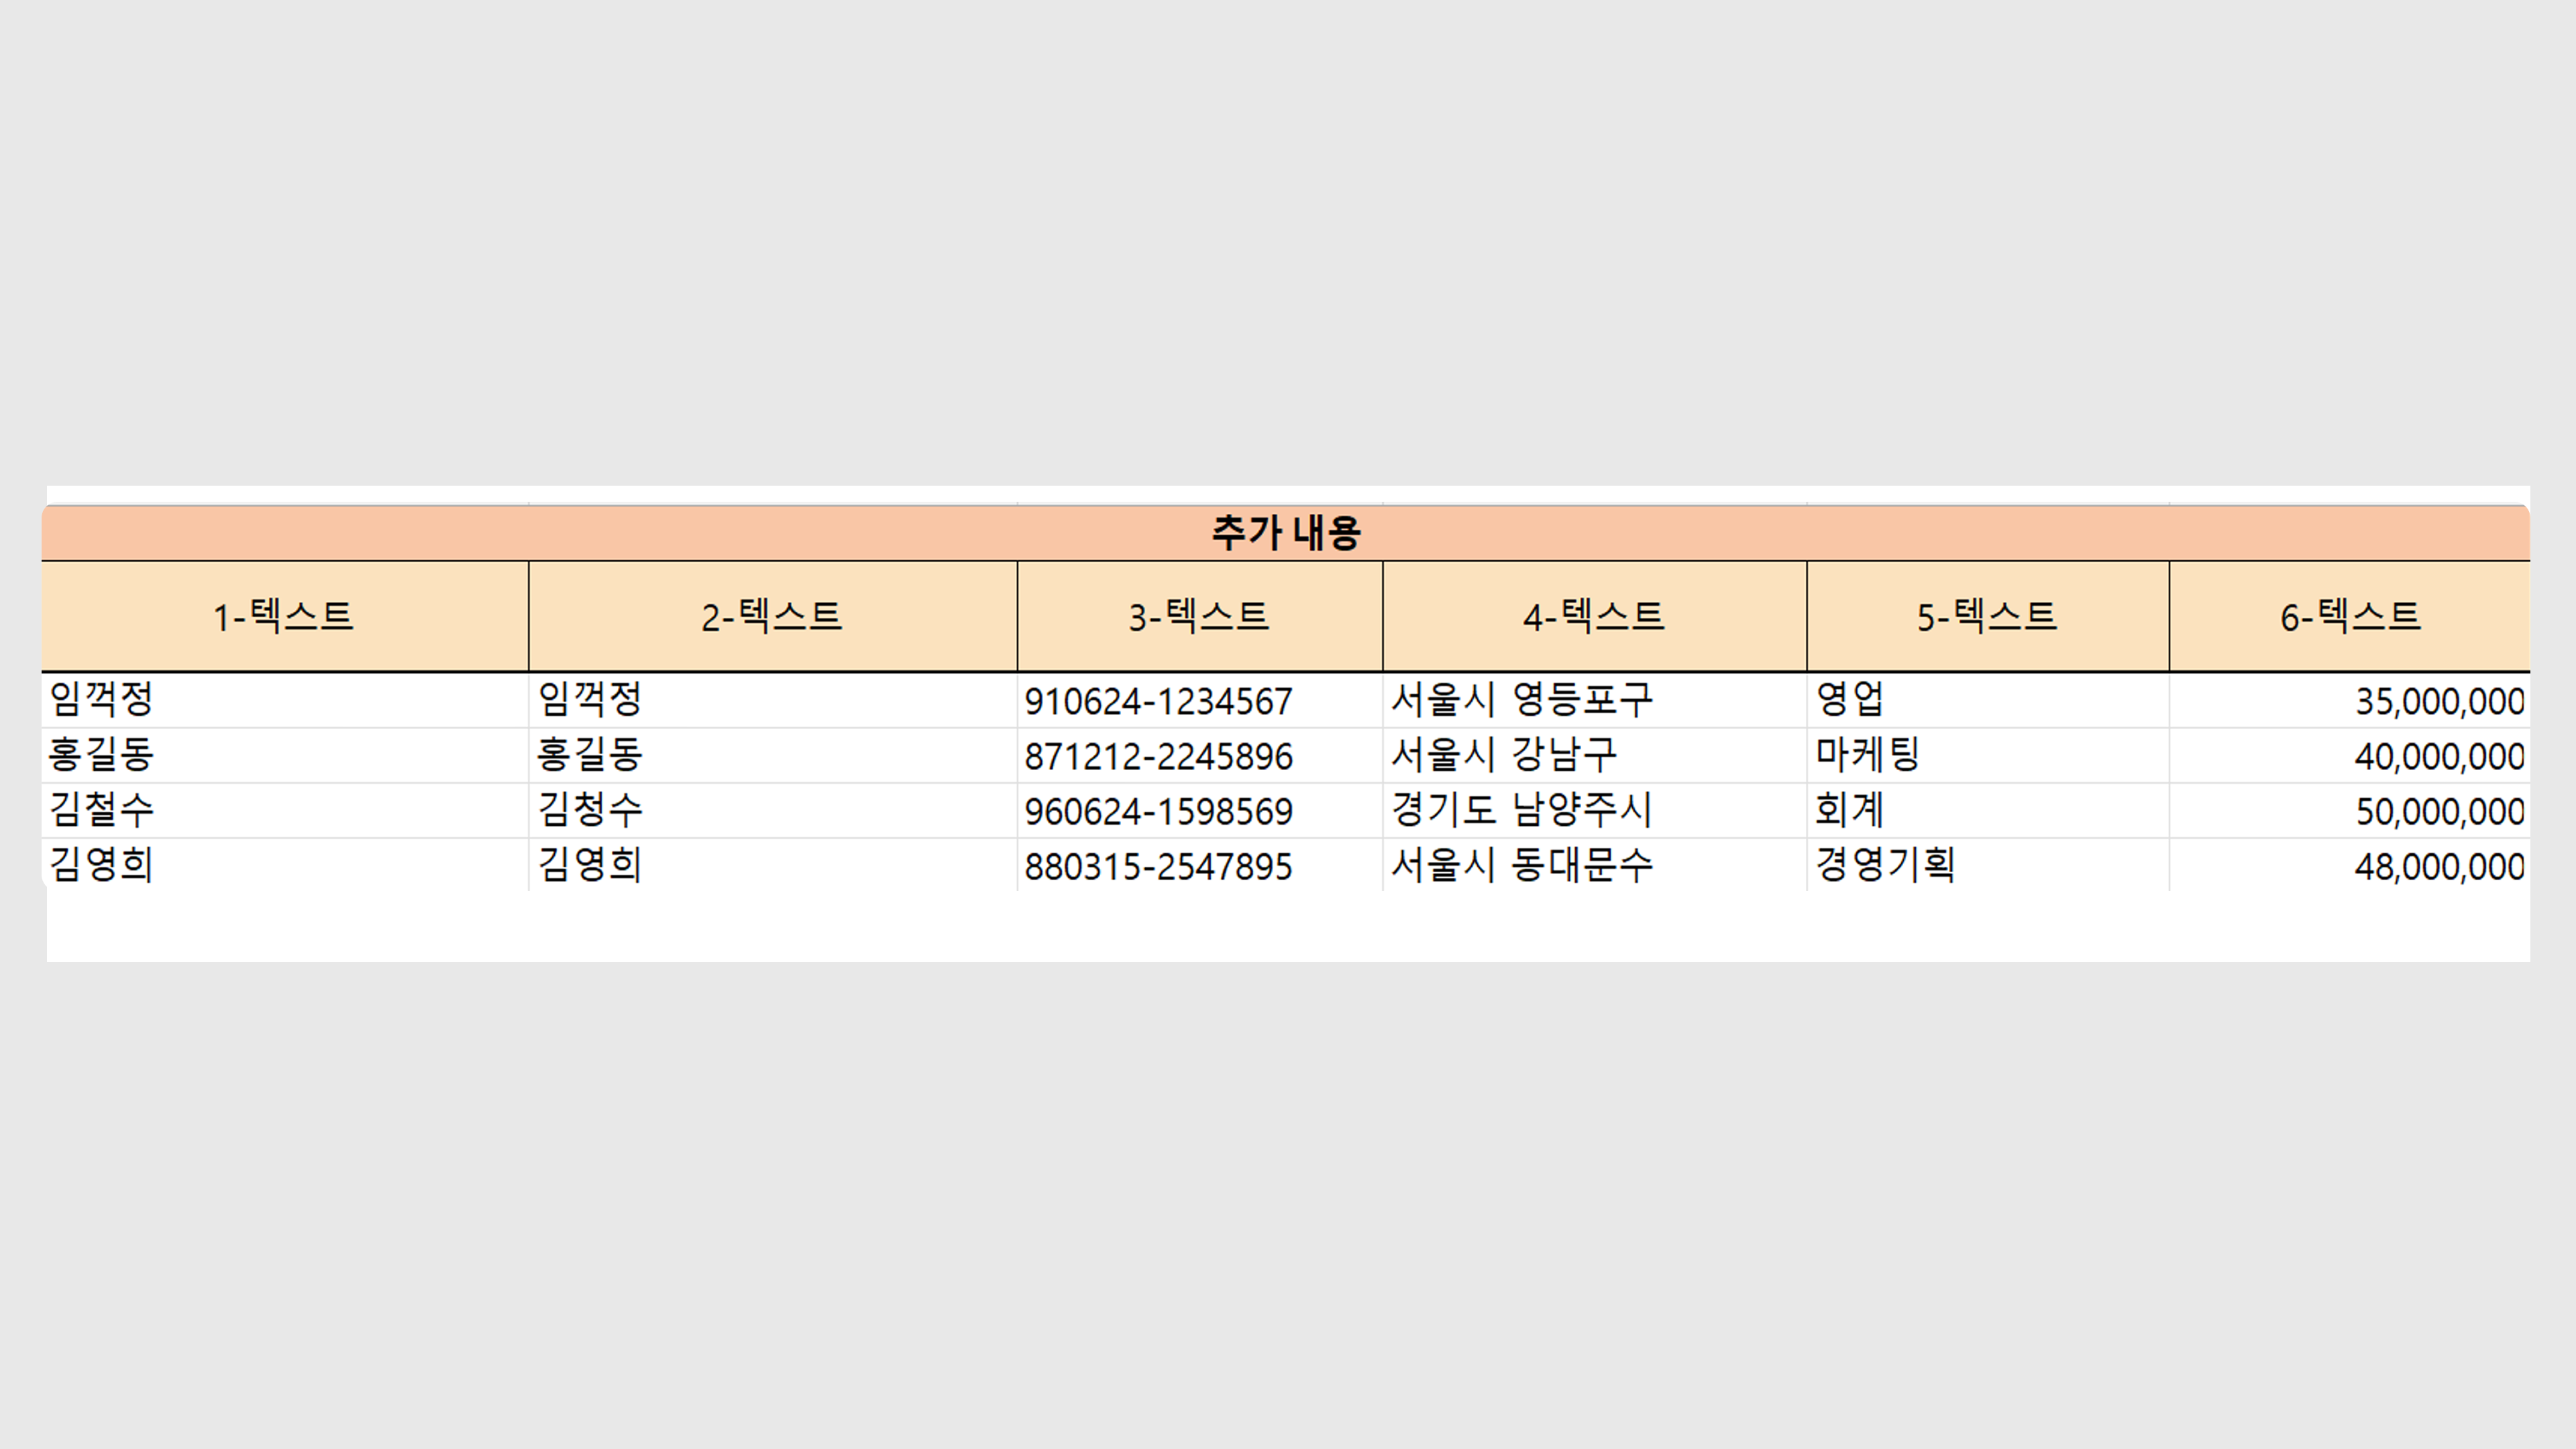The height and width of the screenshot is (1449, 2576).
Task: Select the 마케팅 department cell
Action: coord(1868,755)
